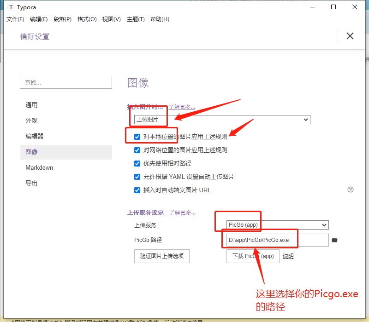Open the 视图(V) menu

[112, 19]
